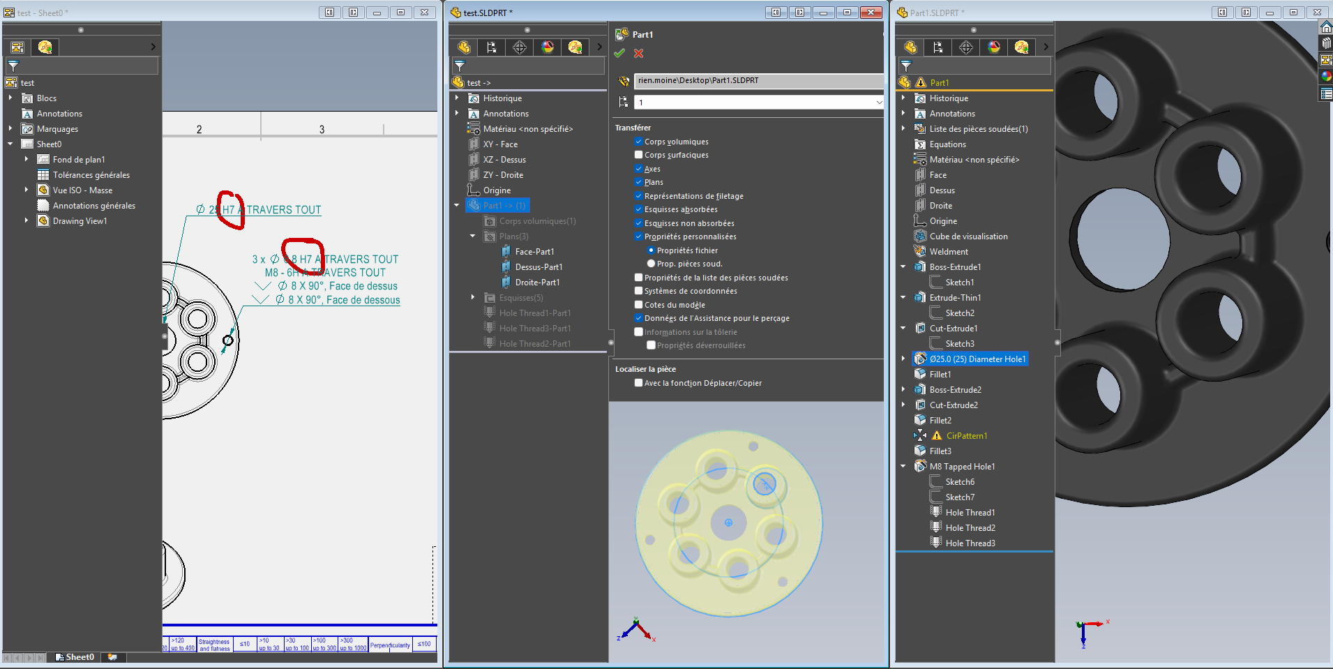Open ConfigurationManager tab in Part1.SLDPRT panel
Image resolution: width=1333 pixels, height=669 pixels.
966,47
